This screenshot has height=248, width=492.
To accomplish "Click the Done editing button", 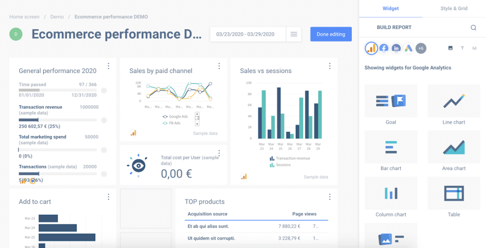I will tap(331, 34).
